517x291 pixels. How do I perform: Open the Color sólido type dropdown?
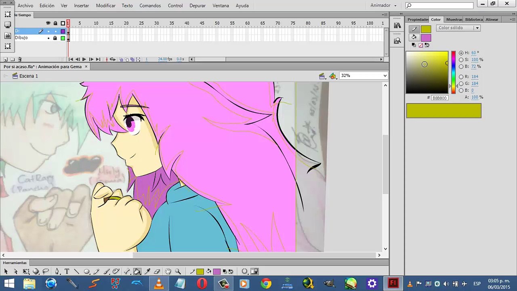(x=458, y=28)
